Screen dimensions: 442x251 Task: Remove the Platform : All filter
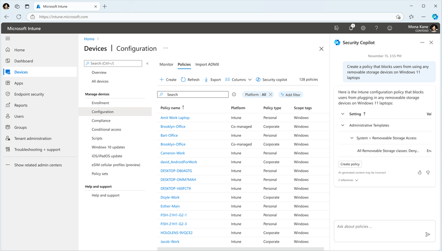[271, 95]
